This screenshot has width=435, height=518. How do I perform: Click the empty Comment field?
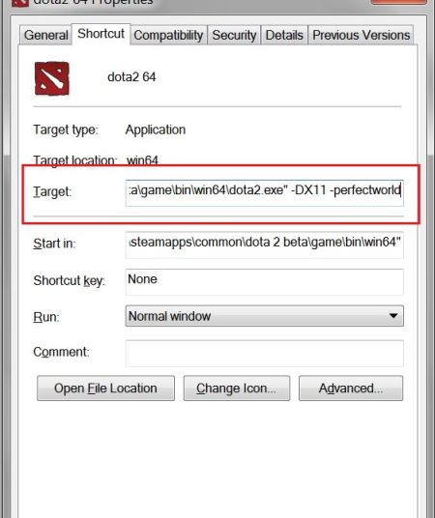tap(265, 353)
